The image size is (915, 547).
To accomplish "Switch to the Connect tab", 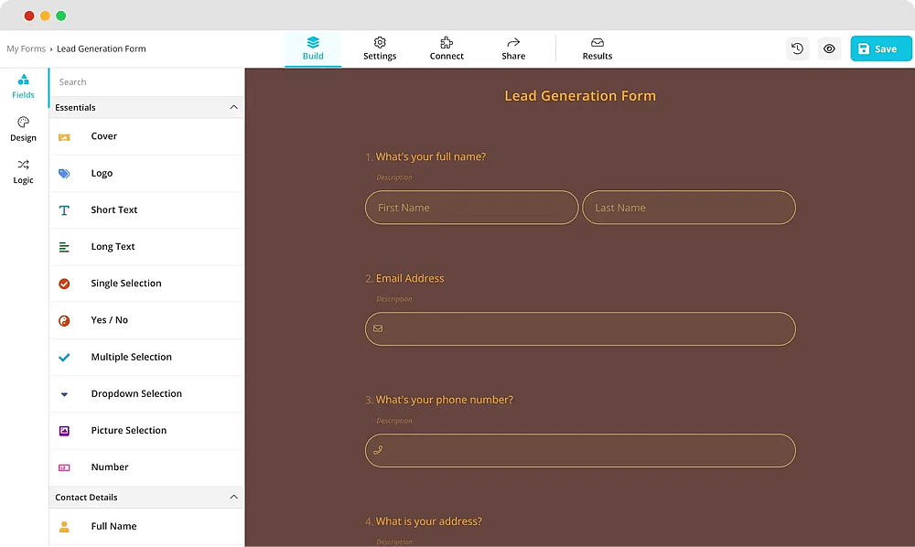I will pos(447,49).
